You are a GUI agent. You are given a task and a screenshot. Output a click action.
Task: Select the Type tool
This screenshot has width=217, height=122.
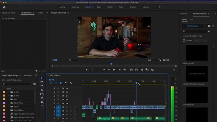(42, 106)
